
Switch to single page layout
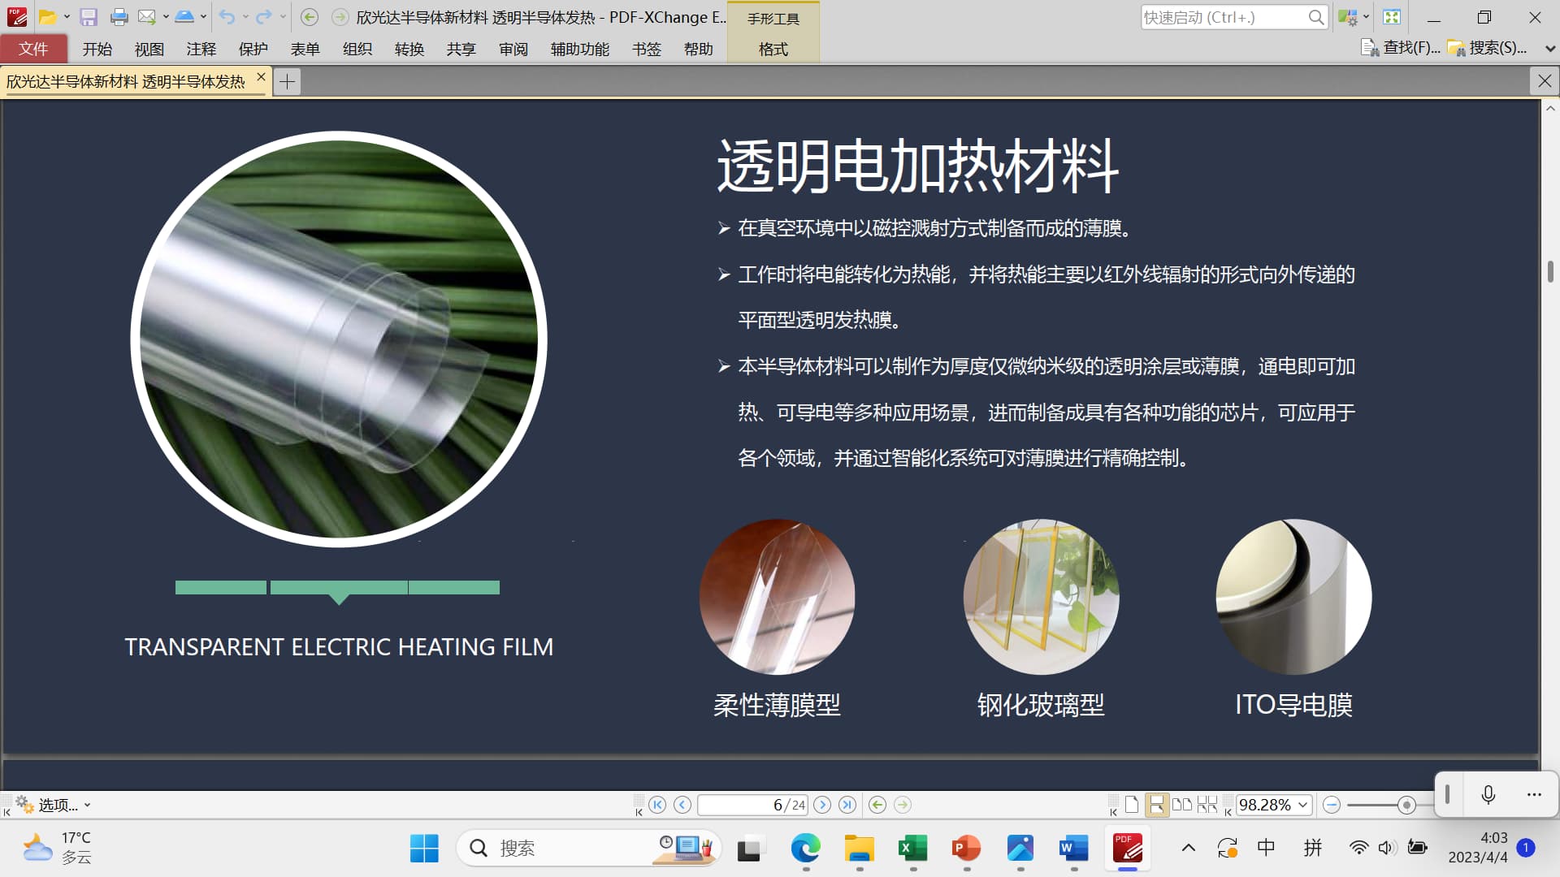click(x=1132, y=805)
